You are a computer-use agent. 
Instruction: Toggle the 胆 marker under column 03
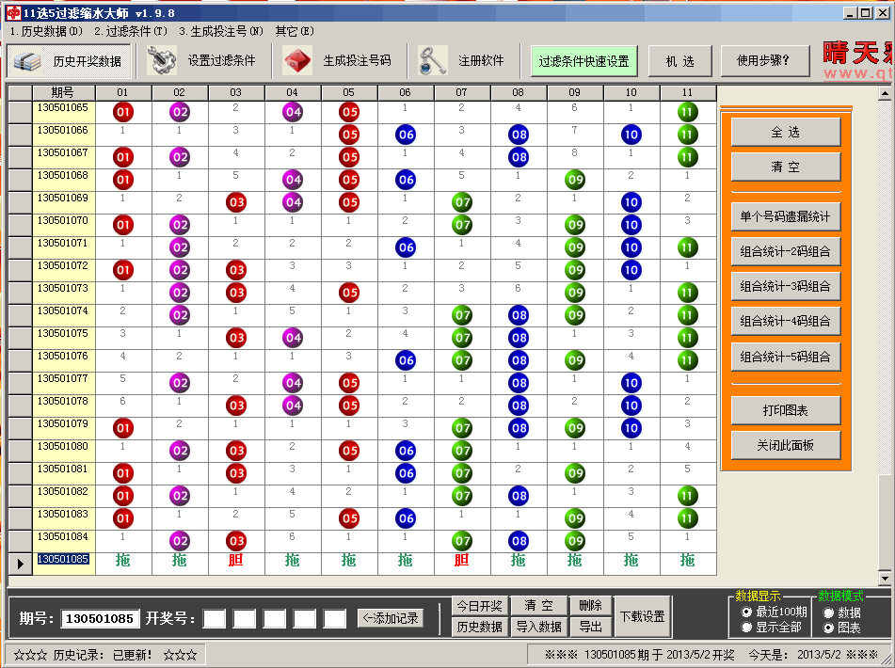(x=235, y=560)
